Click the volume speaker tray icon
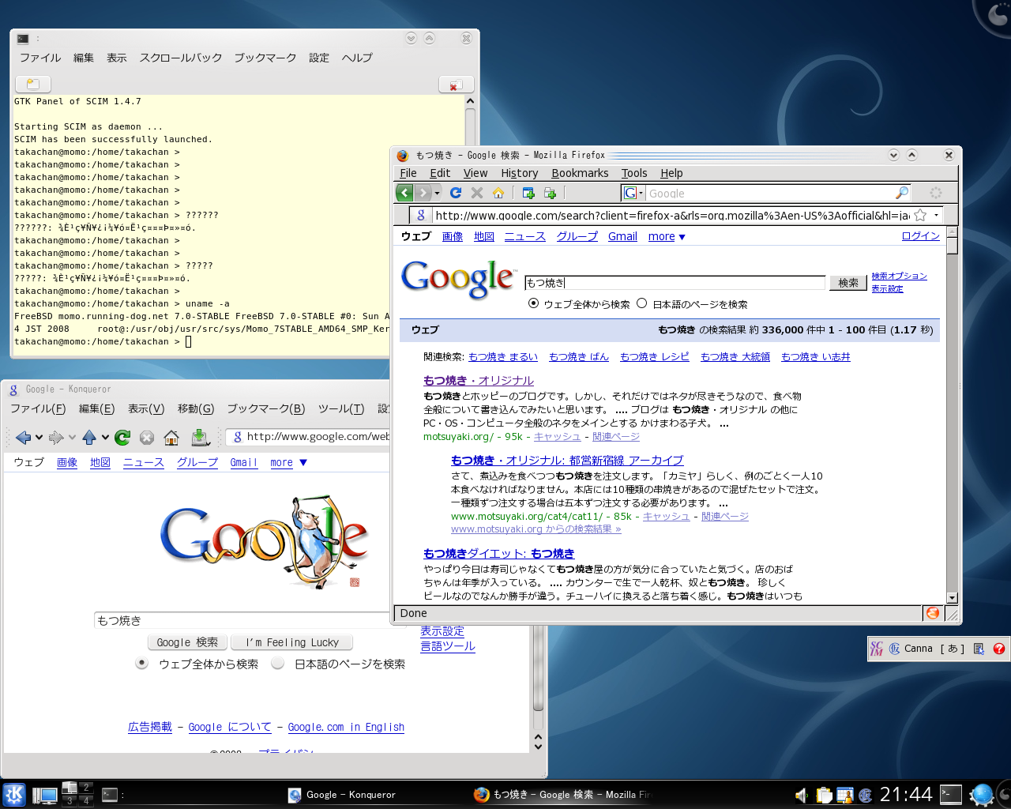The image size is (1011, 809). tap(801, 796)
